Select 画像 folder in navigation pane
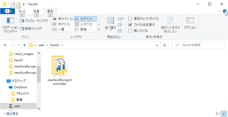The height and width of the screenshot is (117, 228). (x=17, y=100)
